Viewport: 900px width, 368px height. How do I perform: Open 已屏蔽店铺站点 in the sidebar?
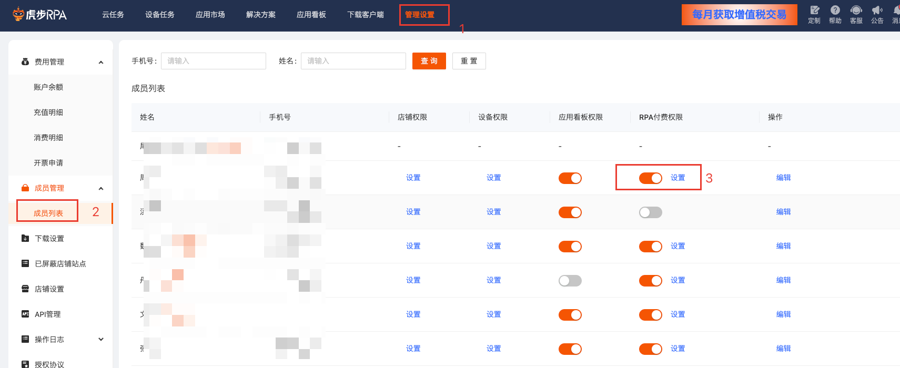tap(60, 264)
